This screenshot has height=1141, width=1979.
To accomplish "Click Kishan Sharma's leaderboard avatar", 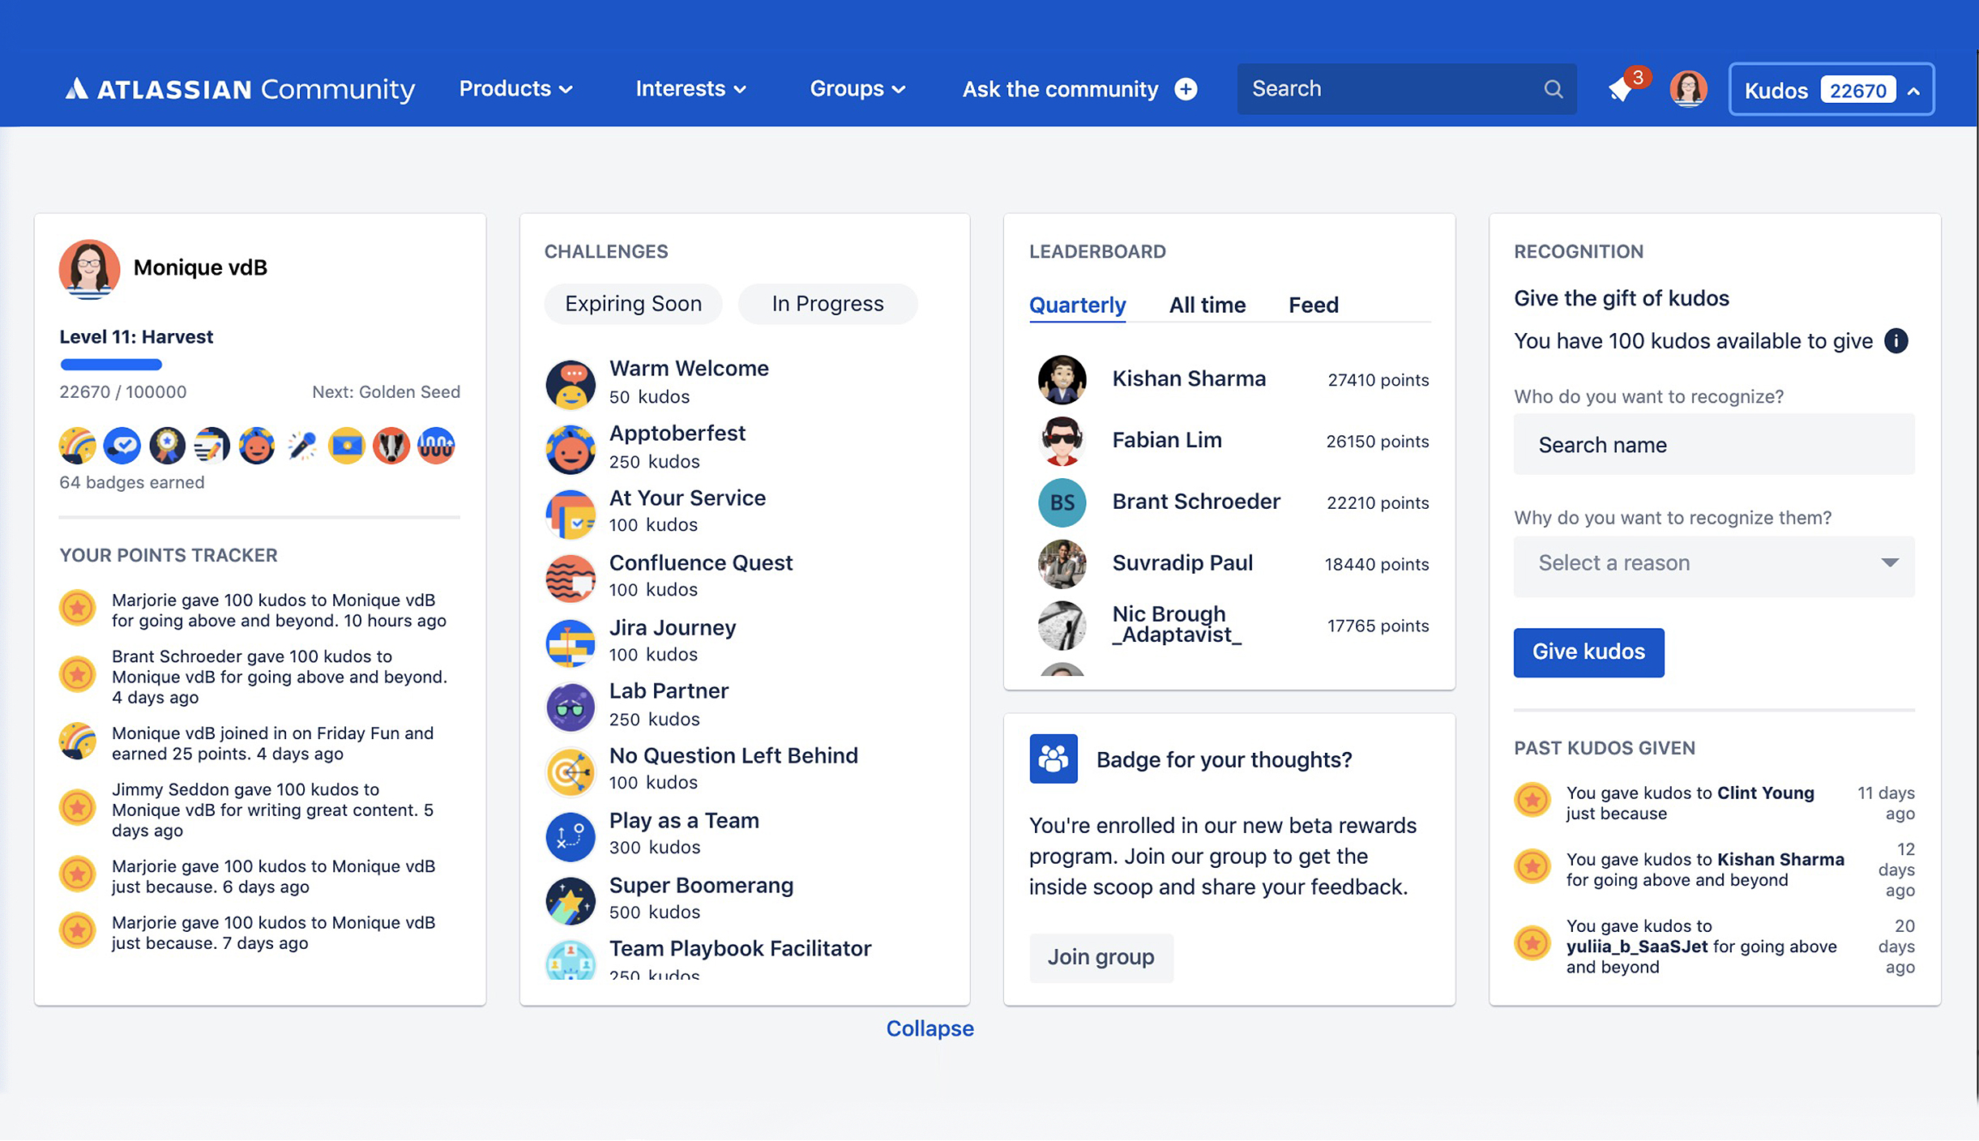I will pyautogui.click(x=1062, y=378).
